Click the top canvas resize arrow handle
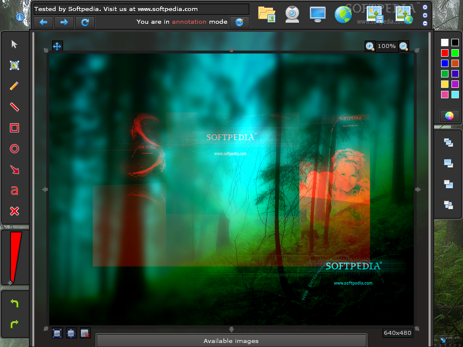 tap(231, 50)
